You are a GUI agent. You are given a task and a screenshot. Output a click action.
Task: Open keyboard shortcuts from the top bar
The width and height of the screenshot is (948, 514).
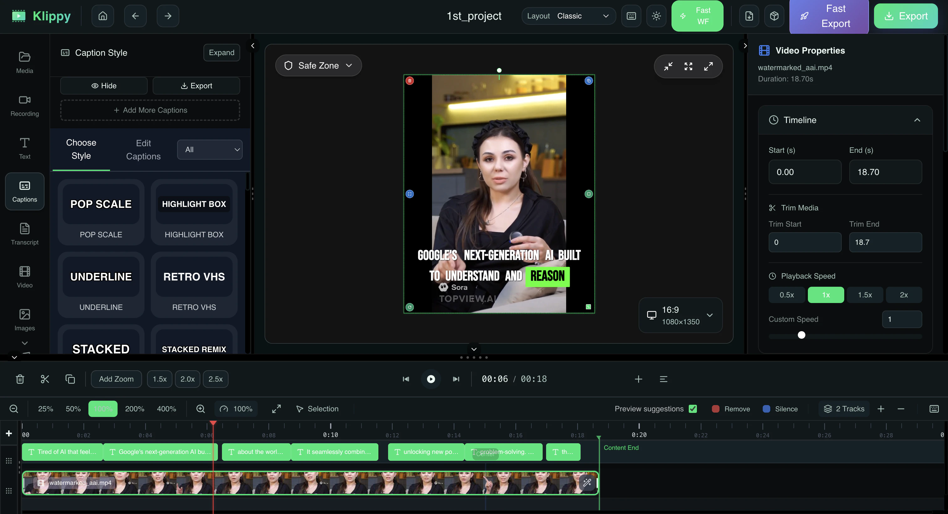pos(631,16)
